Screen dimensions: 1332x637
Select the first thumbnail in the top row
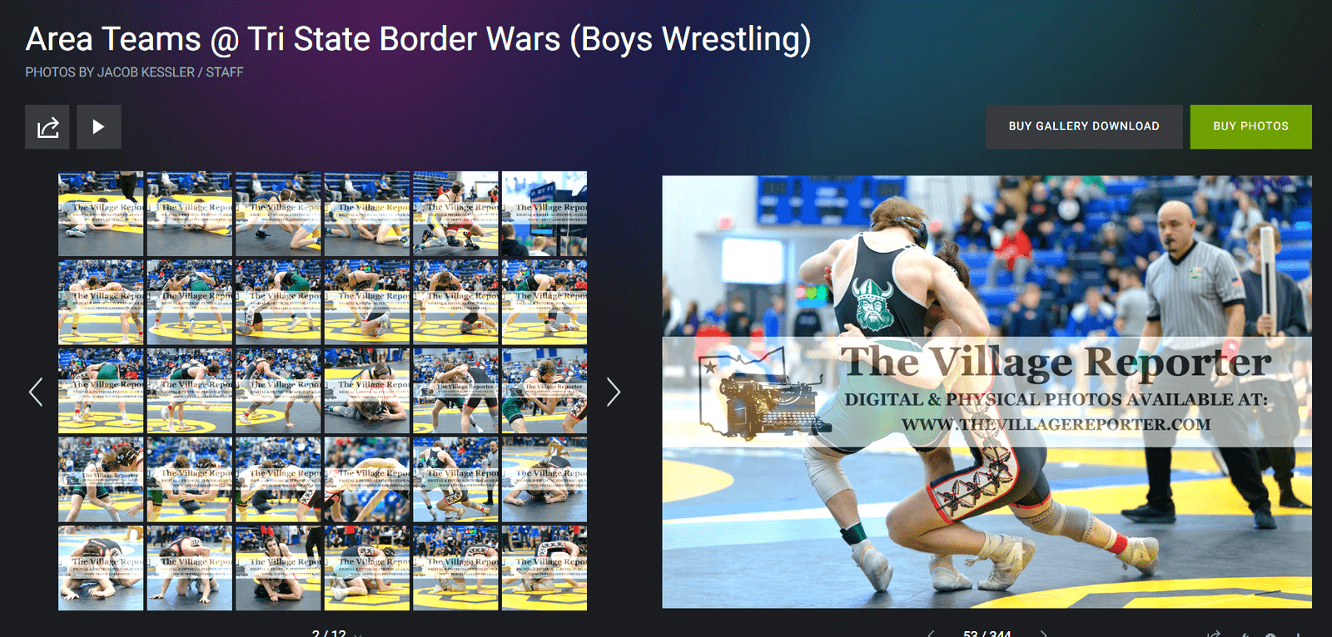pos(101,214)
